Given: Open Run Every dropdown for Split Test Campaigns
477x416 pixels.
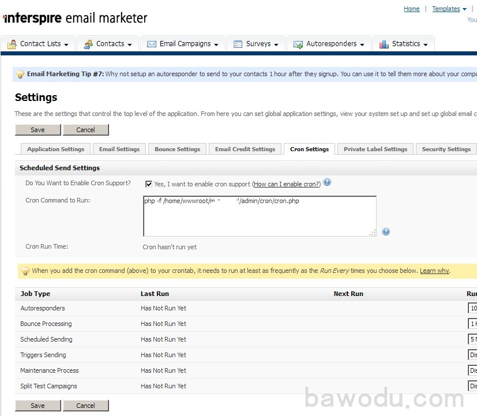Looking at the screenshot, I should click(472, 386).
